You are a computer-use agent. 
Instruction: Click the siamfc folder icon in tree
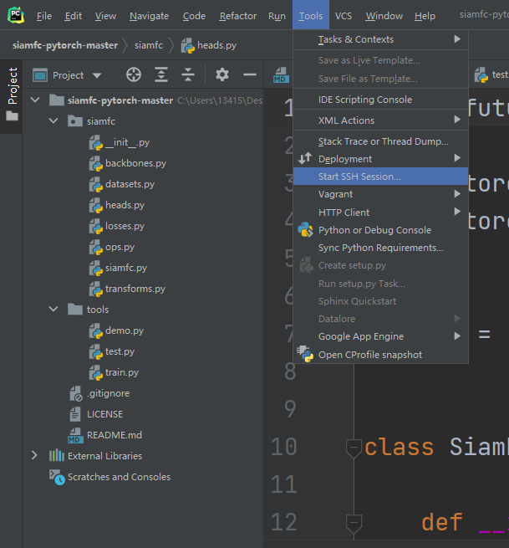75,121
